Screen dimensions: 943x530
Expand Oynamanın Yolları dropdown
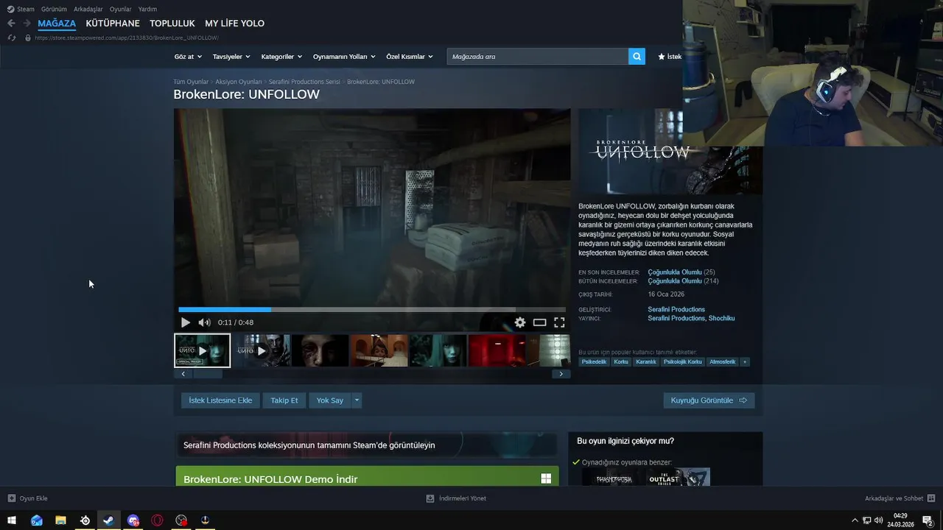(x=344, y=57)
